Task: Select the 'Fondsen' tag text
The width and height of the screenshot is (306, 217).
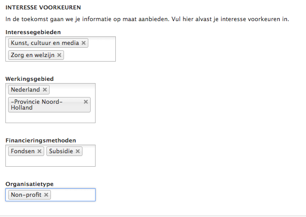Action: coord(23,151)
